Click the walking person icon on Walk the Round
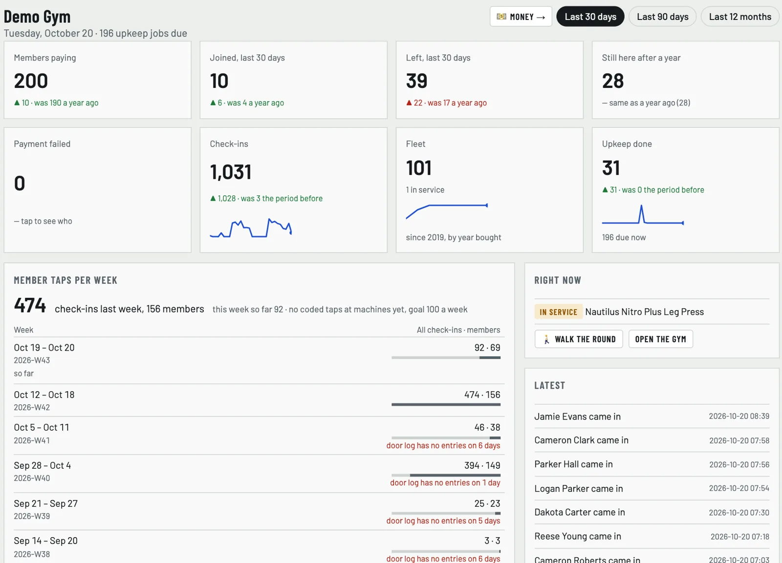782x563 pixels. click(546, 339)
